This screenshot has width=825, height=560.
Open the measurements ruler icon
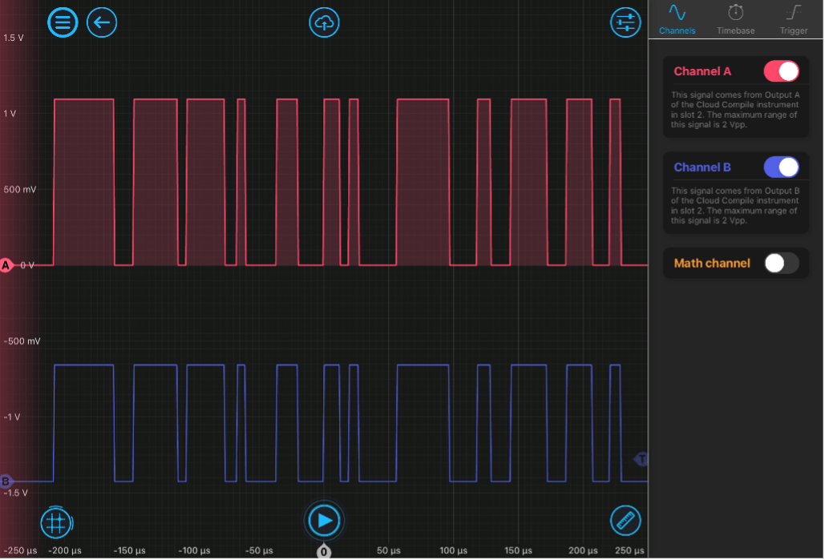pyautogui.click(x=625, y=521)
